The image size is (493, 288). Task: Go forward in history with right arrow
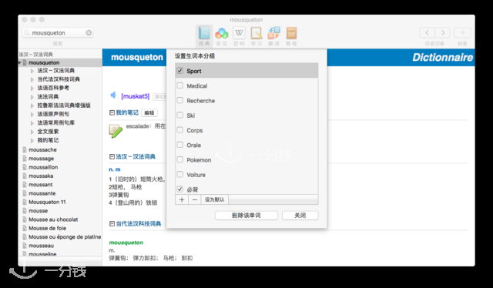443,32
